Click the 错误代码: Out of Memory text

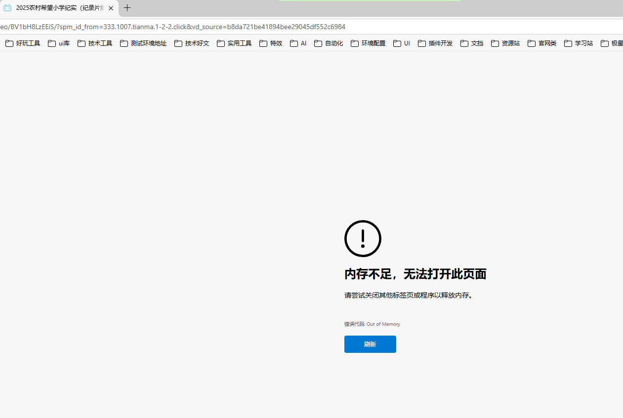click(372, 324)
